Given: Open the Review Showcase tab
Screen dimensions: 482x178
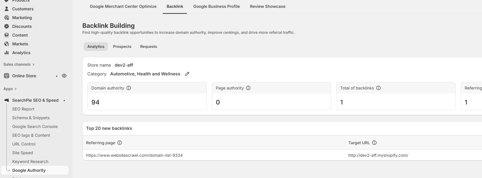Looking at the screenshot, I should pos(267,7).
